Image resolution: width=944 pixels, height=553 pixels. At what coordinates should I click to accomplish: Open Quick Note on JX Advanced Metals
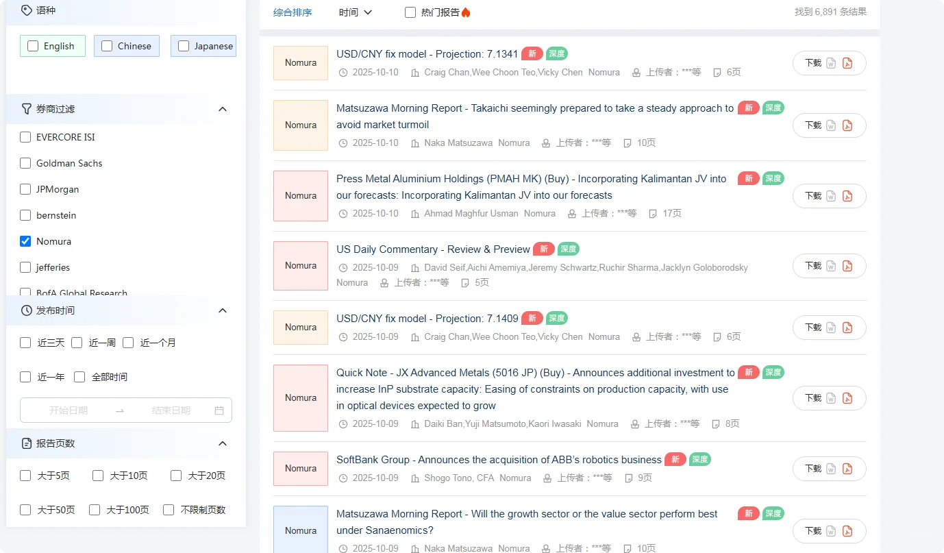click(x=536, y=389)
